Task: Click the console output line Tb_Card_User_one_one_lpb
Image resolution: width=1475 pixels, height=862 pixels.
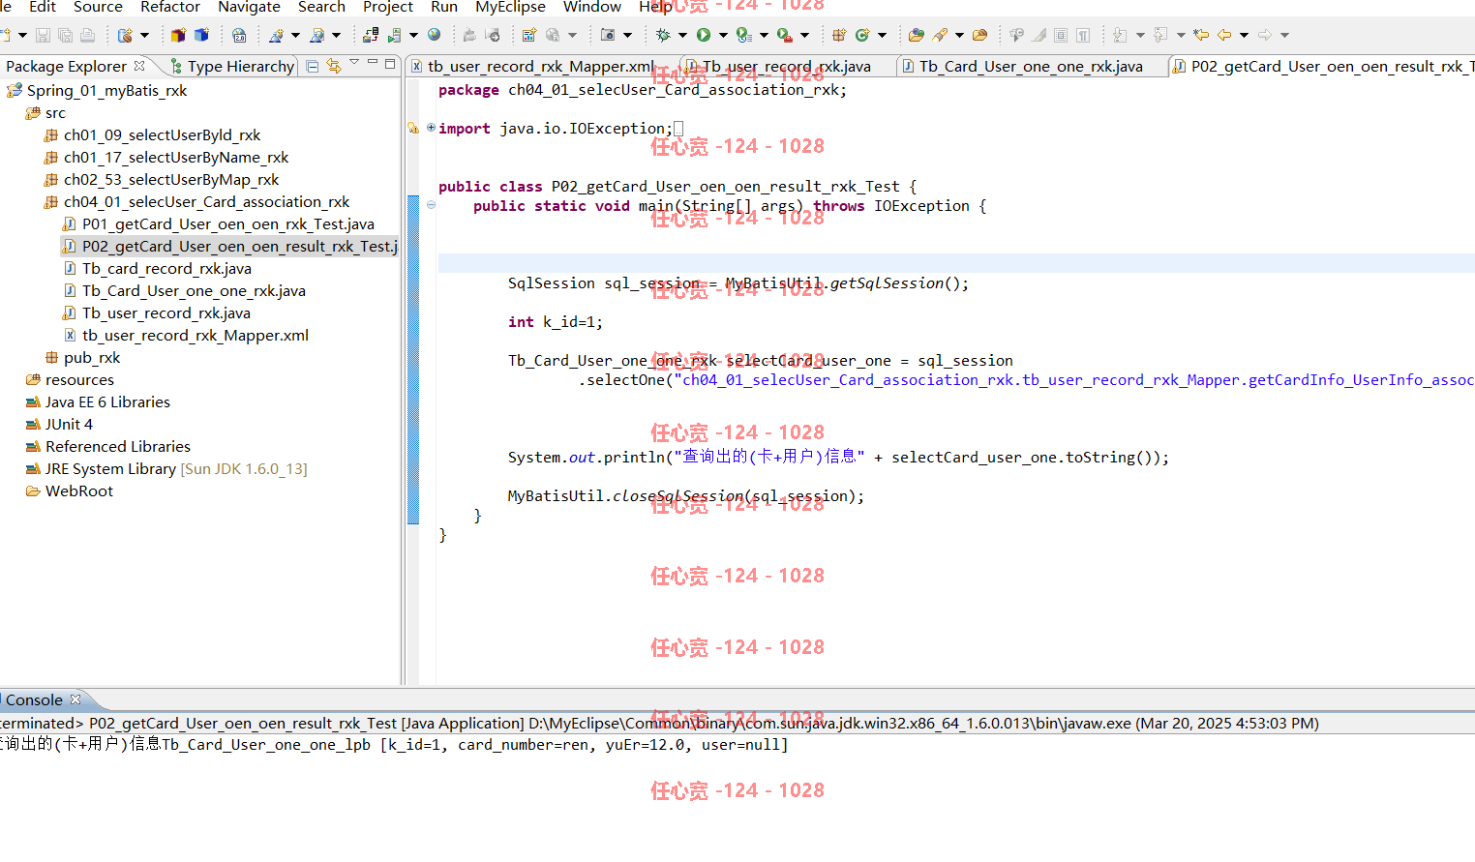Action: (392, 744)
